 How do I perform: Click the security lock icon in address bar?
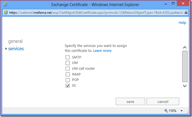(186, 13)
